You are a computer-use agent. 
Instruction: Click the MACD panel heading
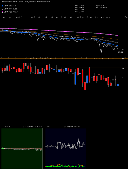click(x=8, y=126)
